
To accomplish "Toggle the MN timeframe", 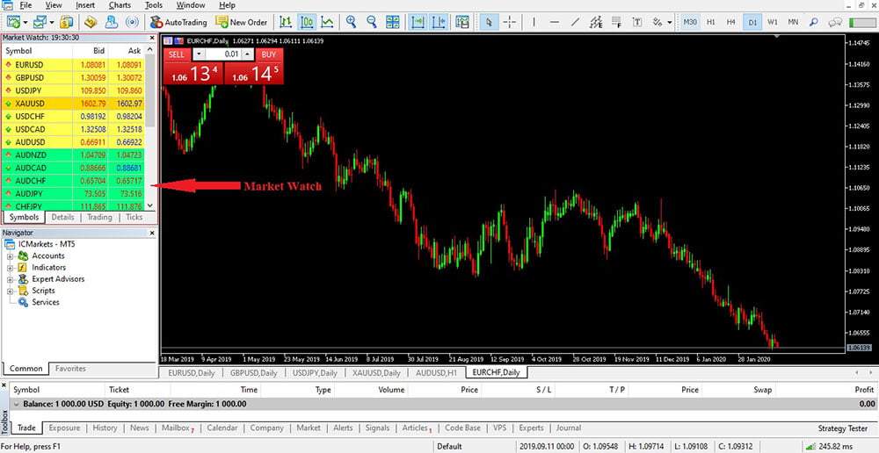I will click(x=793, y=23).
